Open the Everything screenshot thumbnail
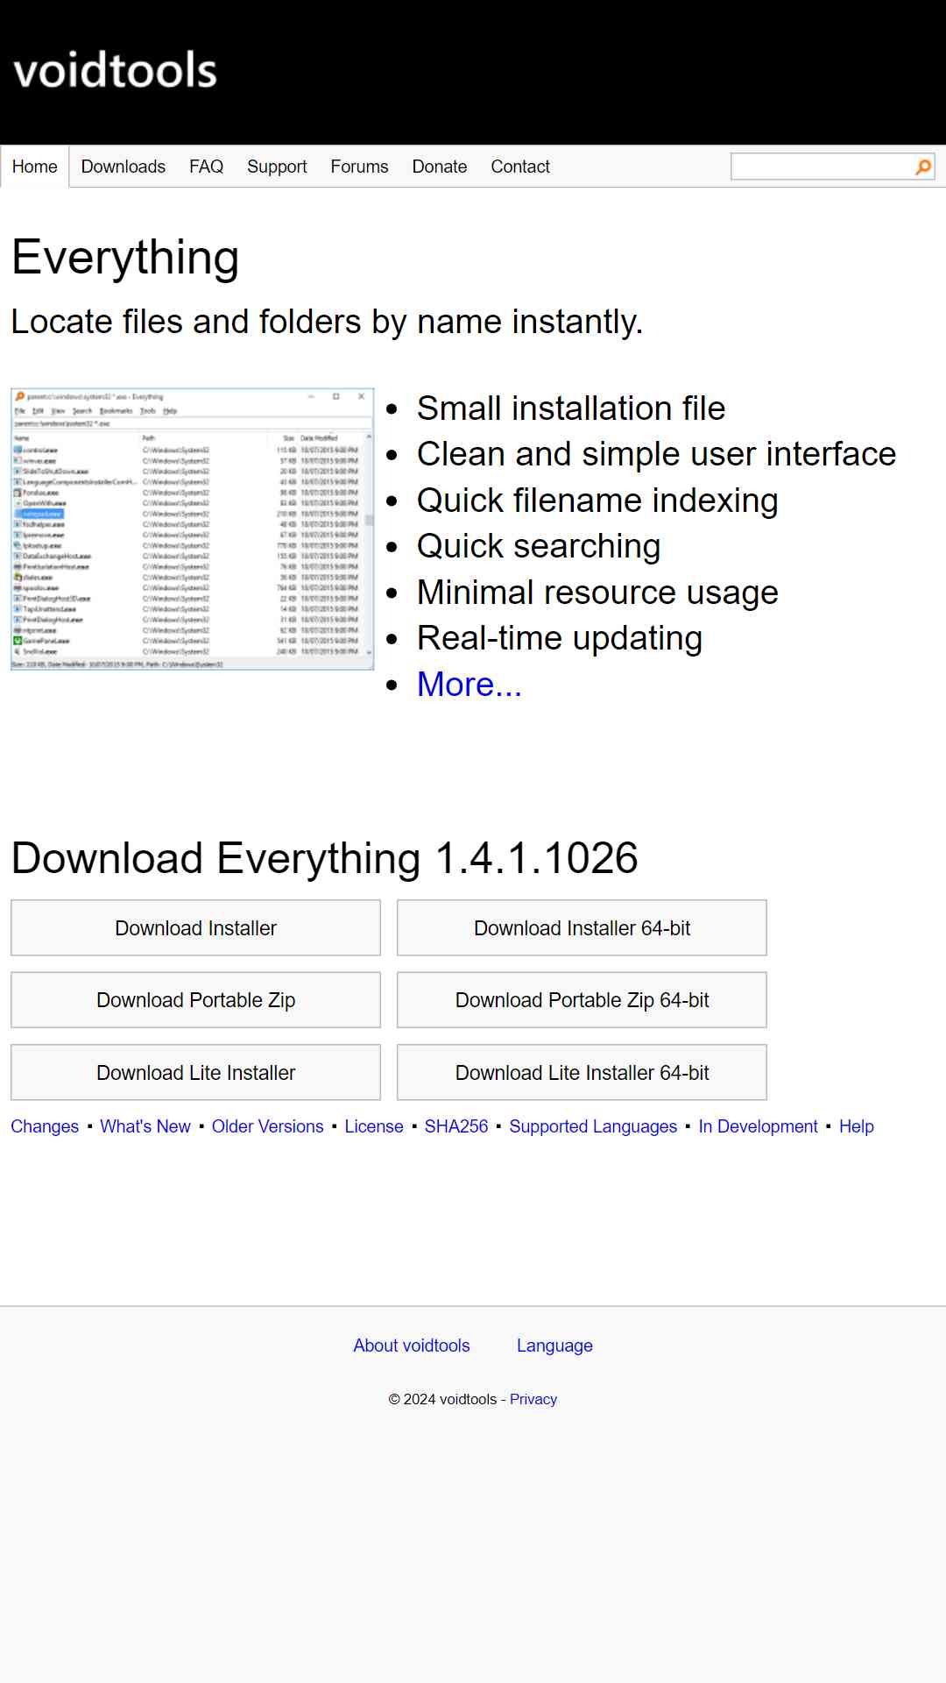The height and width of the screenshot is (1683, 946). pyautogui.click(x=193, y=529)
